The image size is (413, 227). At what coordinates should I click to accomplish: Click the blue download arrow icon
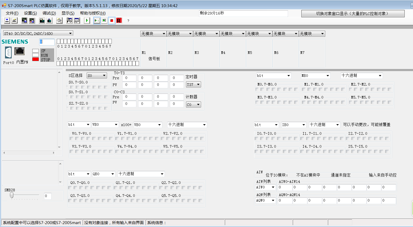7,21
